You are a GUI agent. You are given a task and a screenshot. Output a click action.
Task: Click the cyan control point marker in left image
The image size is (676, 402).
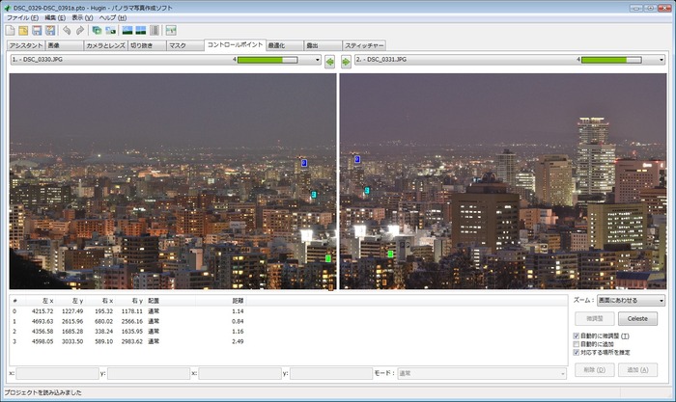[314, 195]
